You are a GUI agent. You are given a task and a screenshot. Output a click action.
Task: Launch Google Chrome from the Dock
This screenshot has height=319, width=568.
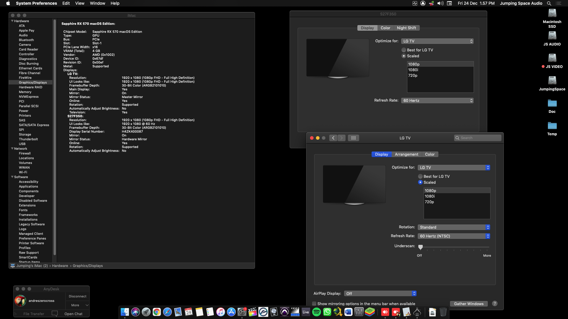pos(156,312)
